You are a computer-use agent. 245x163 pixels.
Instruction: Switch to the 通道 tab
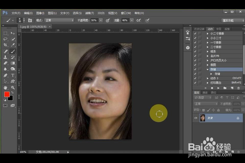coord(205,93)
